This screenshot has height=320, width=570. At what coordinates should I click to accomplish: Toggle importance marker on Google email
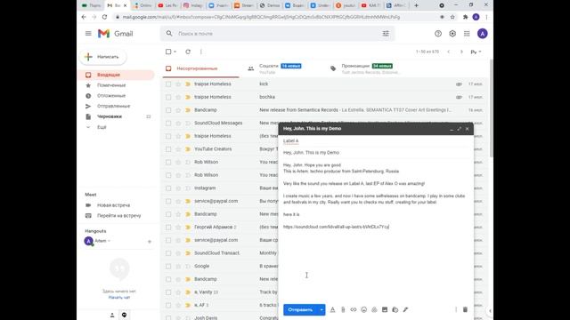188,266
